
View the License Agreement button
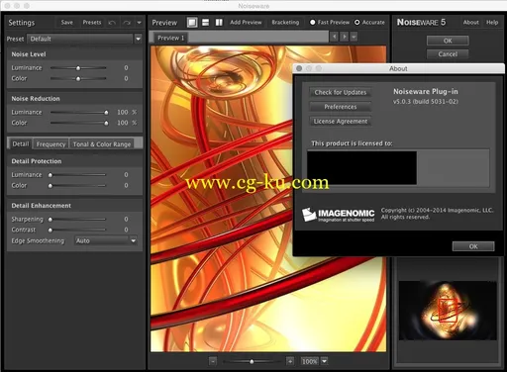click(341, 122)
